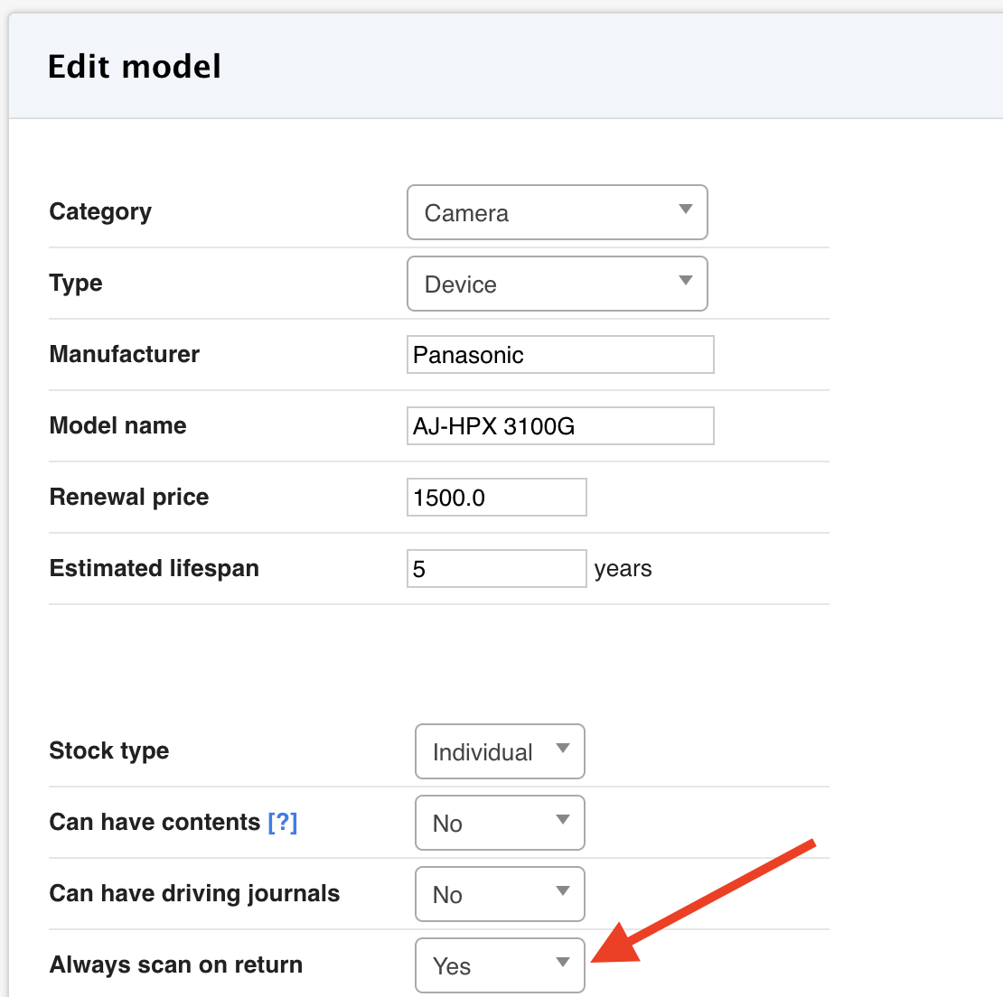The image size is (1003, 997).
Task: Toggle the Always scan on return dropdown
Action: coord(500,965)
